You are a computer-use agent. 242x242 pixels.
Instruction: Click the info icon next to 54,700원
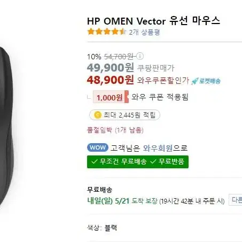tap(140, 56)
